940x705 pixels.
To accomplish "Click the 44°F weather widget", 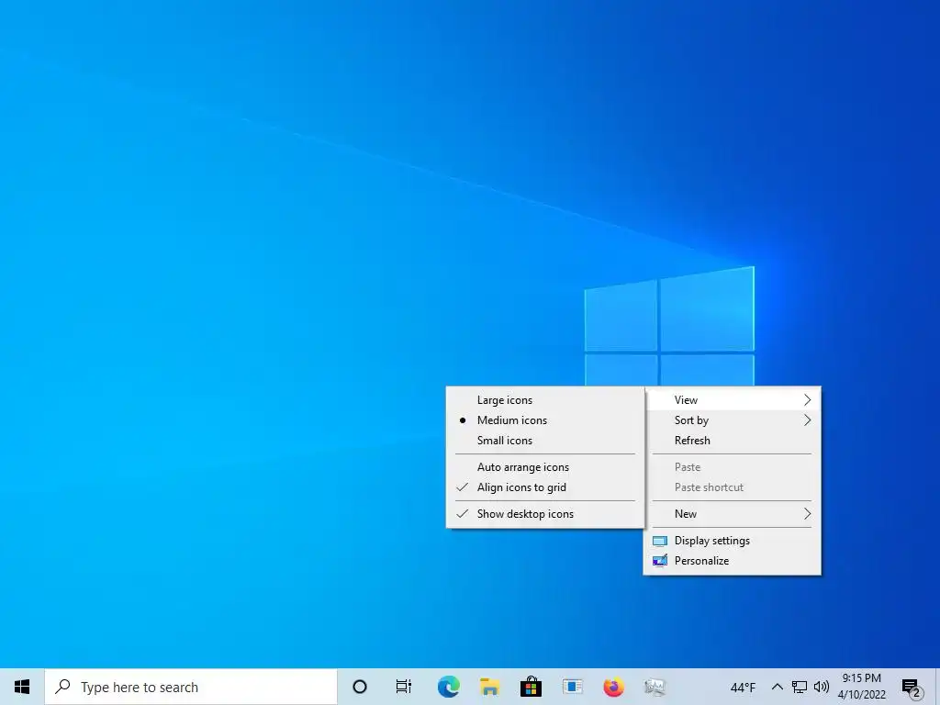I will (743, 688).
